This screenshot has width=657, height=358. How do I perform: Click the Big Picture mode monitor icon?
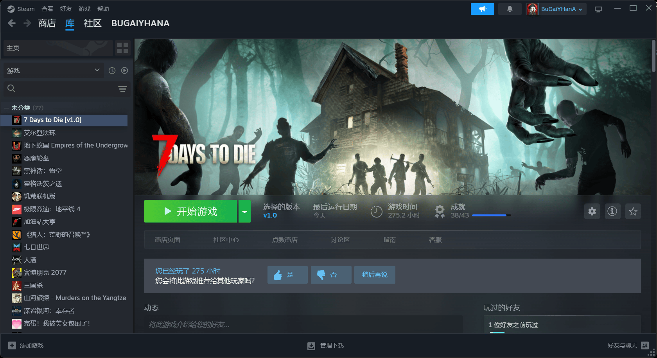[598, 9]
